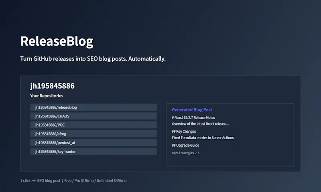
Task: Click the tagline about SEO blog posts
Action: pos(93,59)
